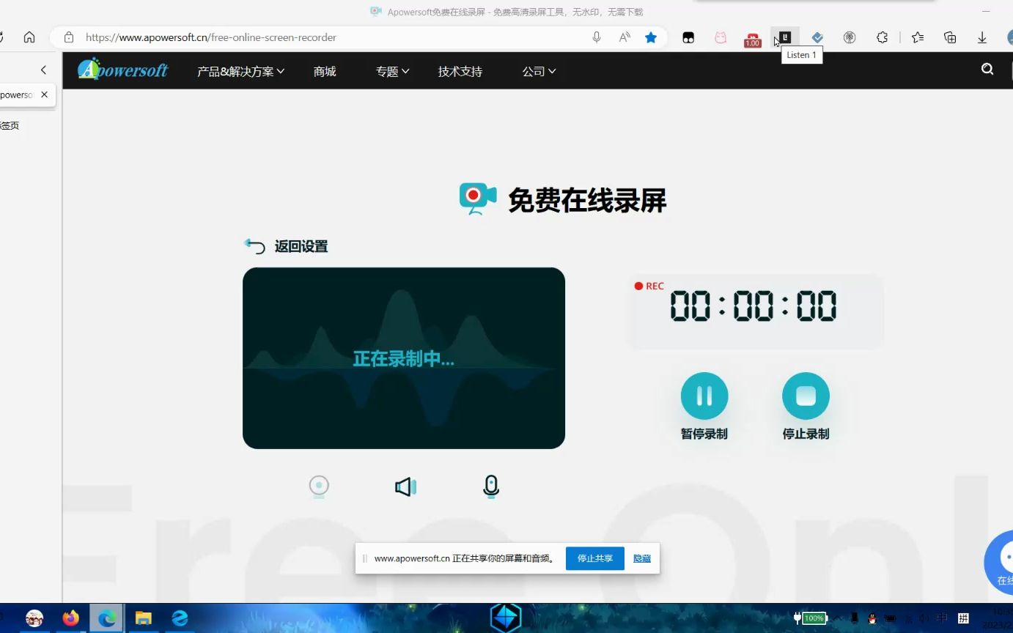
Task: Open the round gray tree extension icon
Action: (x=850, y=38)
